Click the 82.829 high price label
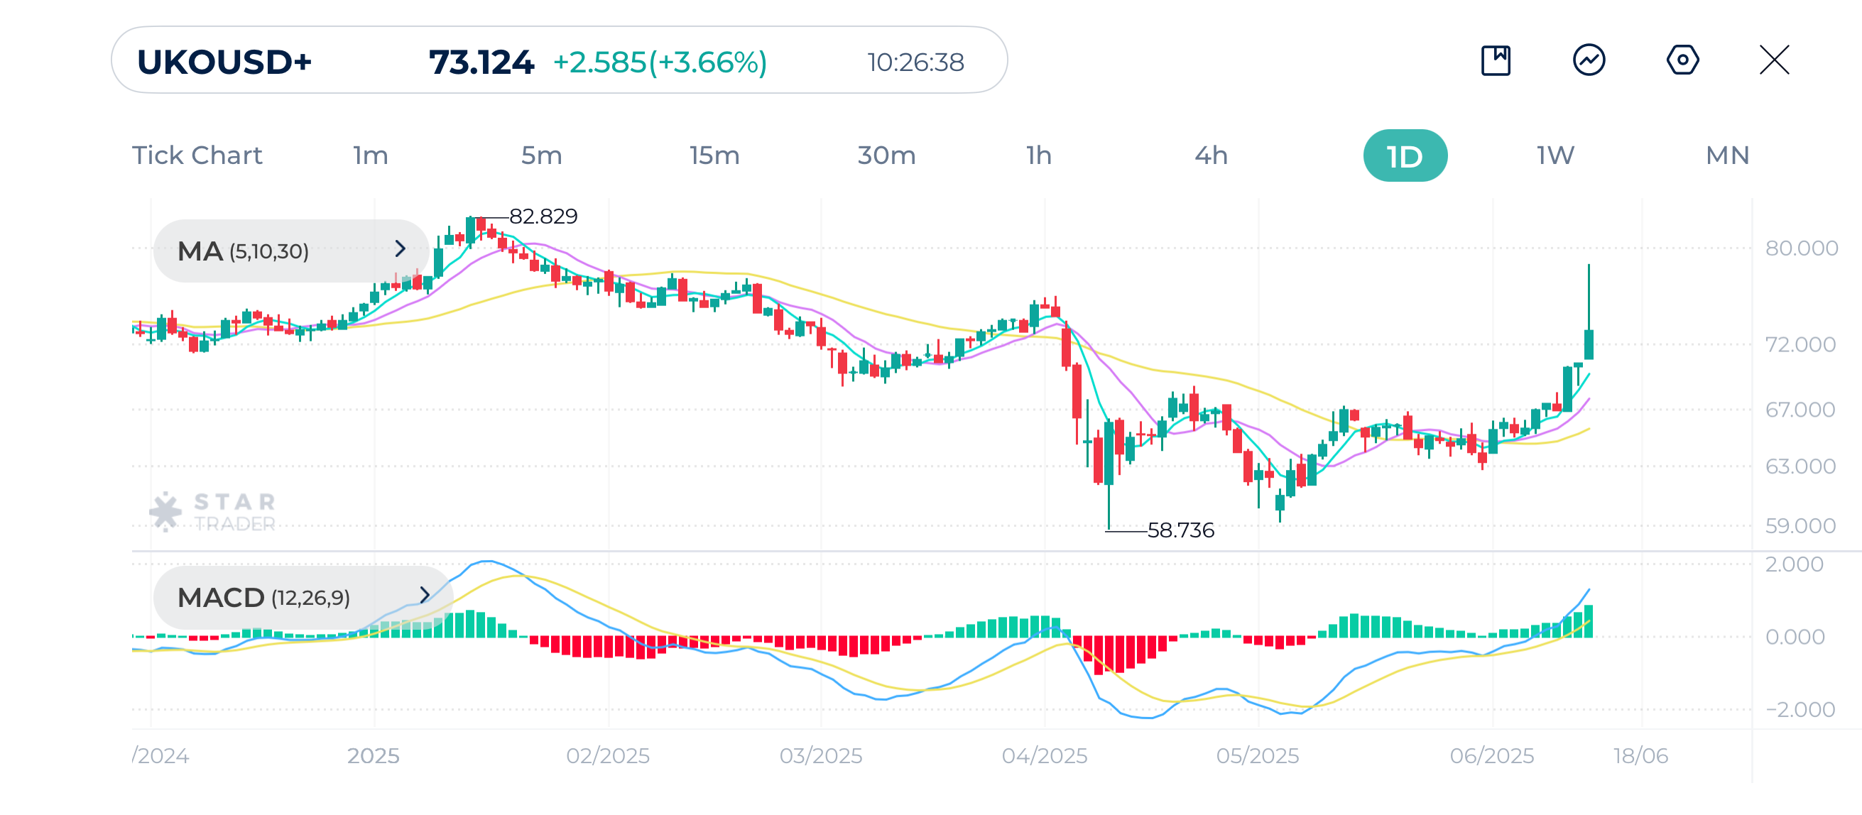1862x815 pixels. pyautogui.click(x=543, y=216)
